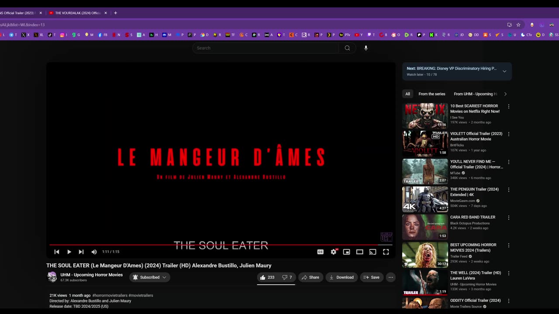Image resolution: width=559 pixels, height=314 pixels.
Task: Dislike the video with thumbs down
Action: pyautogui.click(x=287, y=277)
